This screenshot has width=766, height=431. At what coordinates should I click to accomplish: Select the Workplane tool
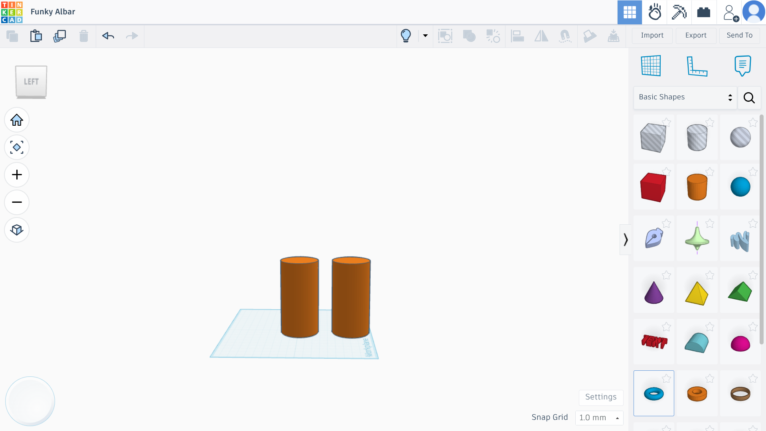(651, 66)
